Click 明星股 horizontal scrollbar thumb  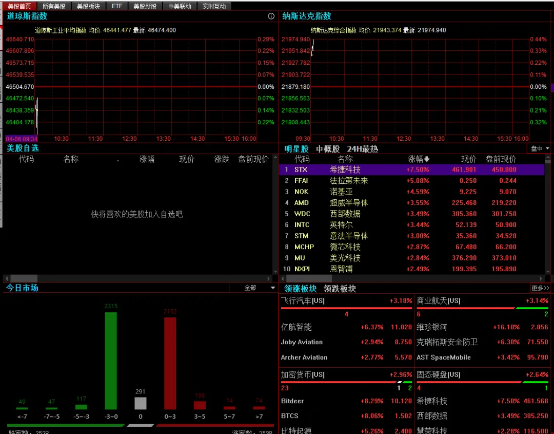pos(309,278)
